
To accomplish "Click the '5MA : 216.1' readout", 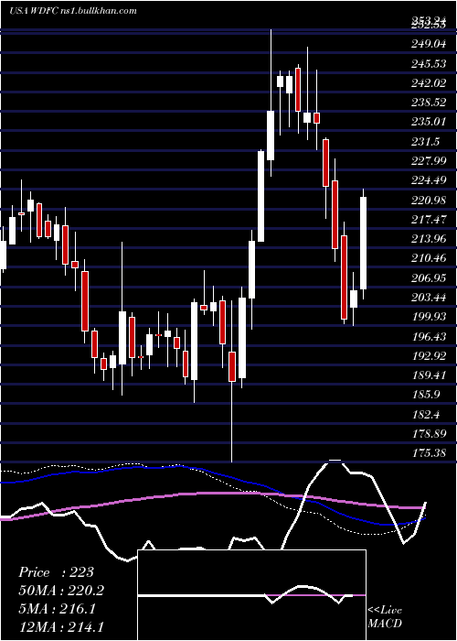I will [57, 608].
